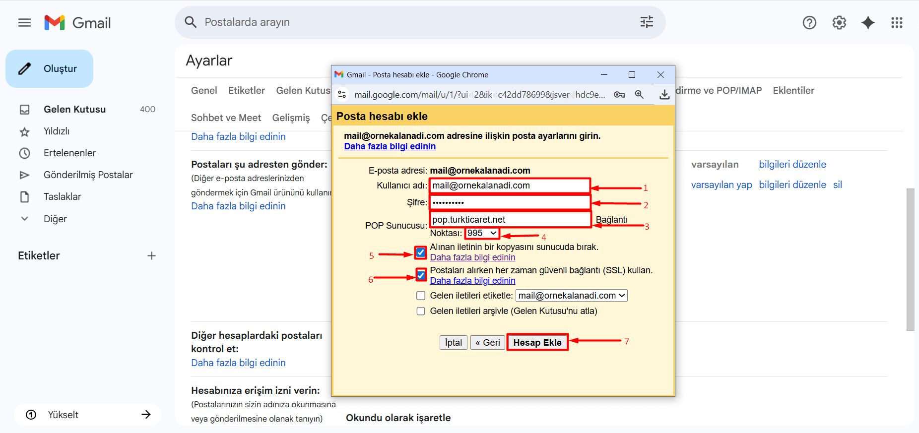The width and height of the screenshot is (919, 433).
Task: Click the Yükselt upgrade button
Action: tap(88, 415)
